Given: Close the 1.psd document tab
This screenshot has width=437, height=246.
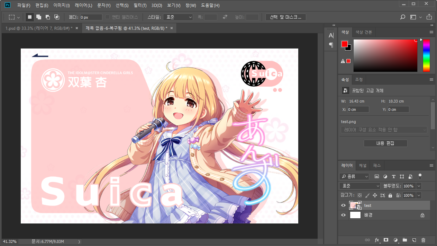Looking at the screenshot, I should coord(77,28).
